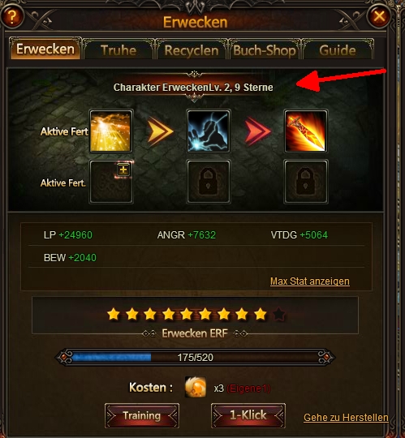
Task: Follow the Gehe zu Herstellen link
Action: coord(346,418)
